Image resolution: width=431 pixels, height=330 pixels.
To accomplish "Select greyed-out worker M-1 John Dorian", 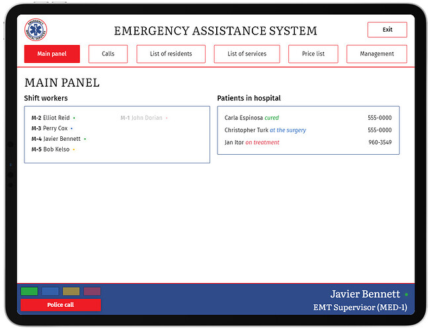I will 141,118.
